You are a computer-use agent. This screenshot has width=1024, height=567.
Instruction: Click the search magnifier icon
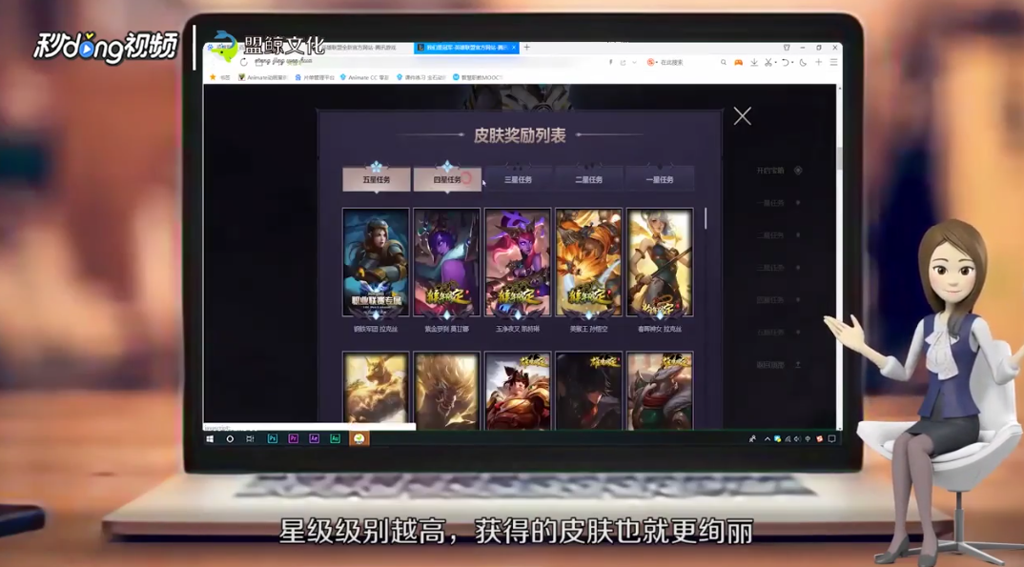pyautogui.click(x=723, y=63)
